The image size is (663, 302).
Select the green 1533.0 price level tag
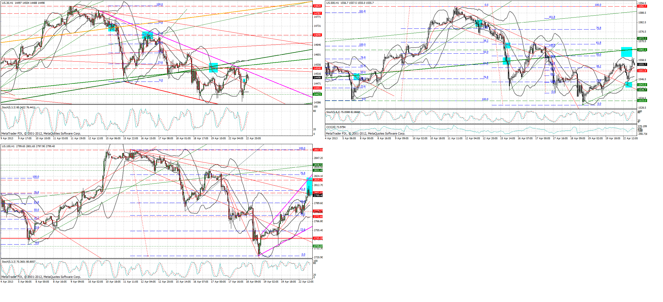point(642,101)
